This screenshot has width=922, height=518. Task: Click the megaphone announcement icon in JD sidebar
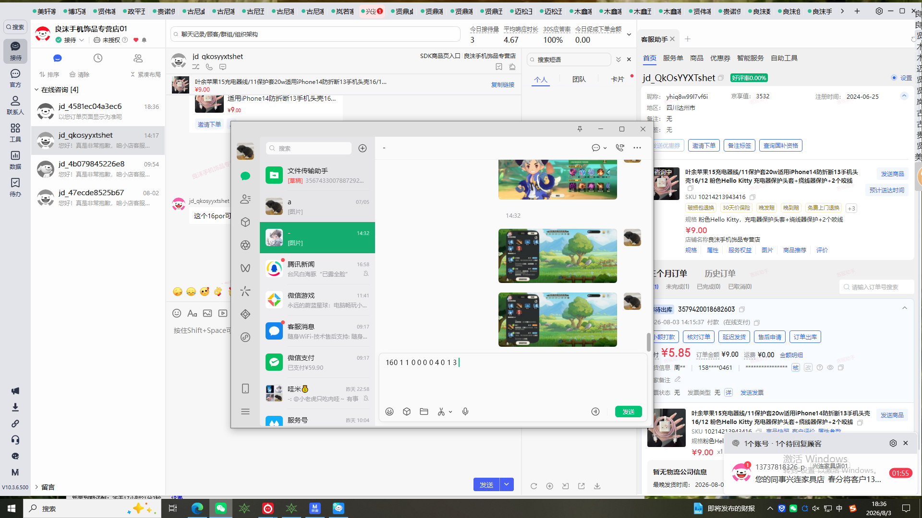click(15, 391)
